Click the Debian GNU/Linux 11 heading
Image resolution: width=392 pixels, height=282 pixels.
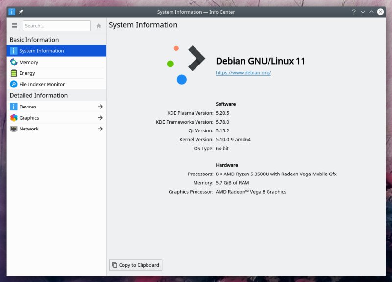261,61
